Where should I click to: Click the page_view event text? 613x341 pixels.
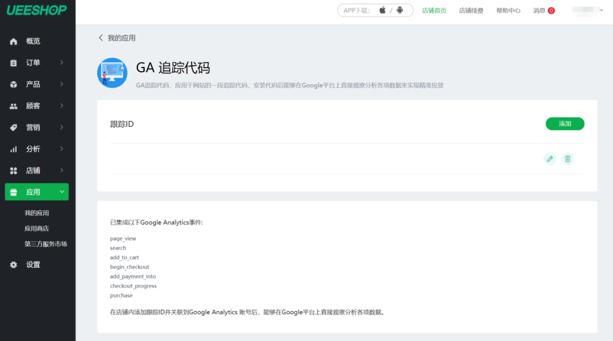click(x=123, y=239)
